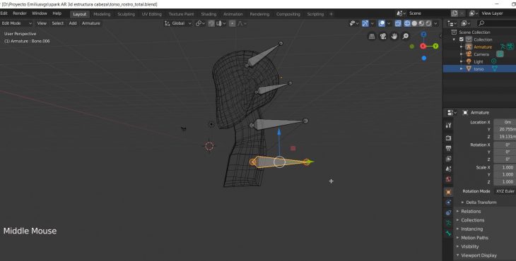Toggle show gizmos button
516x261 pixels.
365,23
